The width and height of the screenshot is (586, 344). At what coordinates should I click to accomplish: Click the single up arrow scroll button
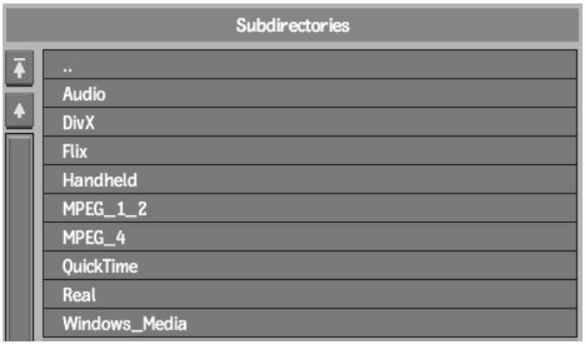tap(19, 111)
